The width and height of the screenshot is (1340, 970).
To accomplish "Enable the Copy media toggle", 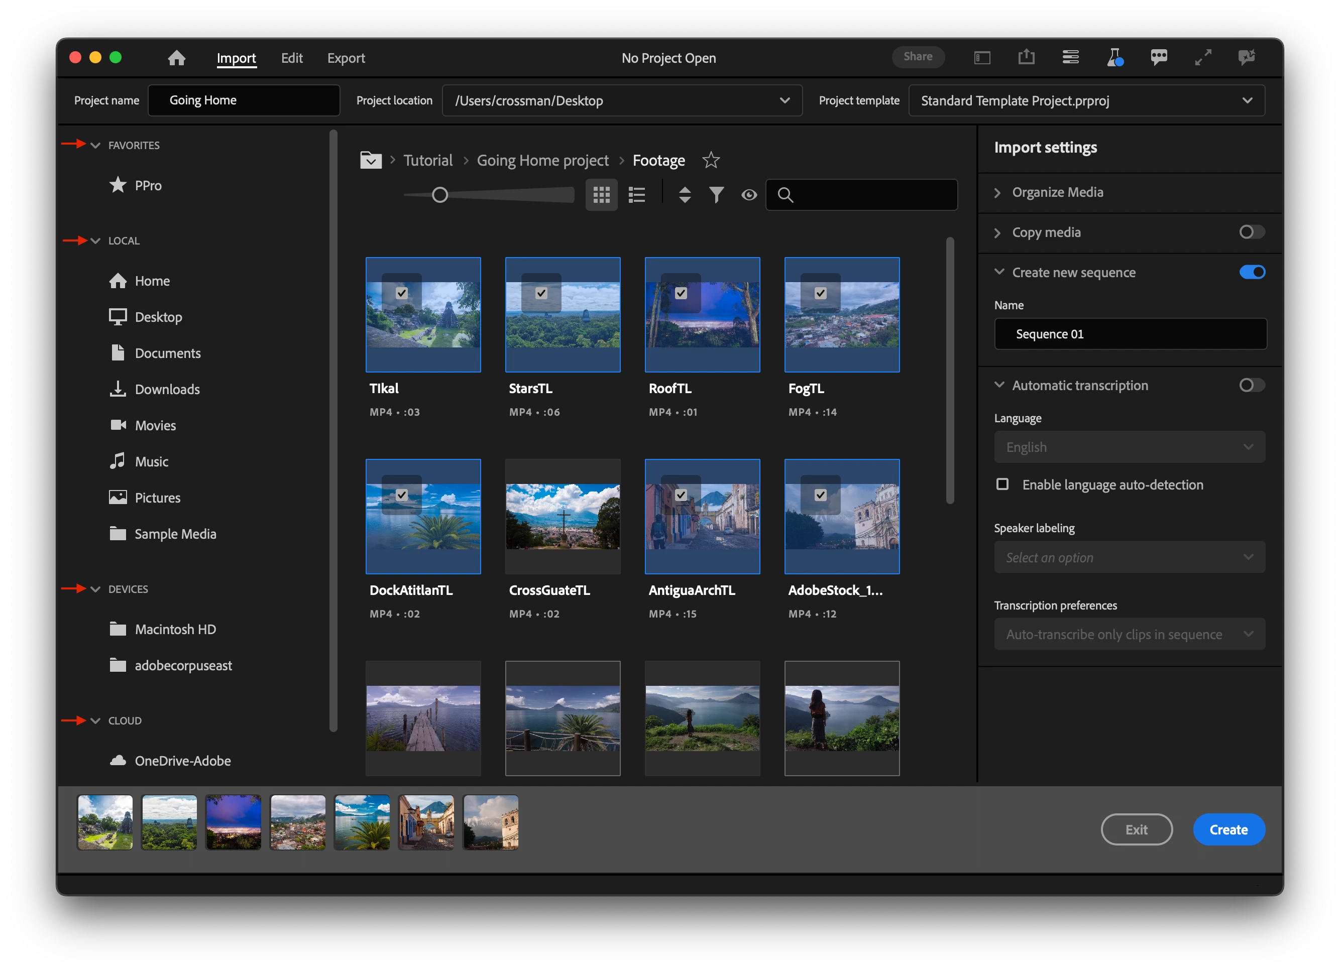I will [1252, 232].
